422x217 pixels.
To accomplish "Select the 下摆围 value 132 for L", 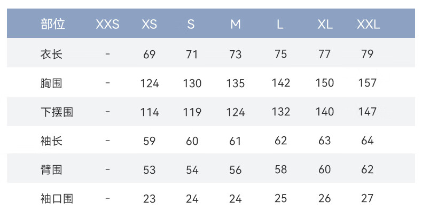I will (x=280, y=112).
